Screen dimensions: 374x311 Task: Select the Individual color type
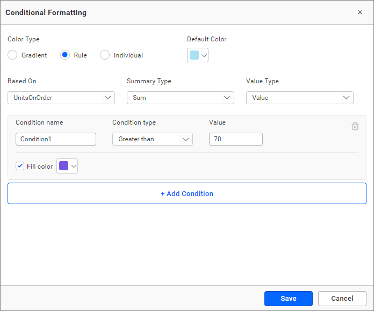[105, 55]
